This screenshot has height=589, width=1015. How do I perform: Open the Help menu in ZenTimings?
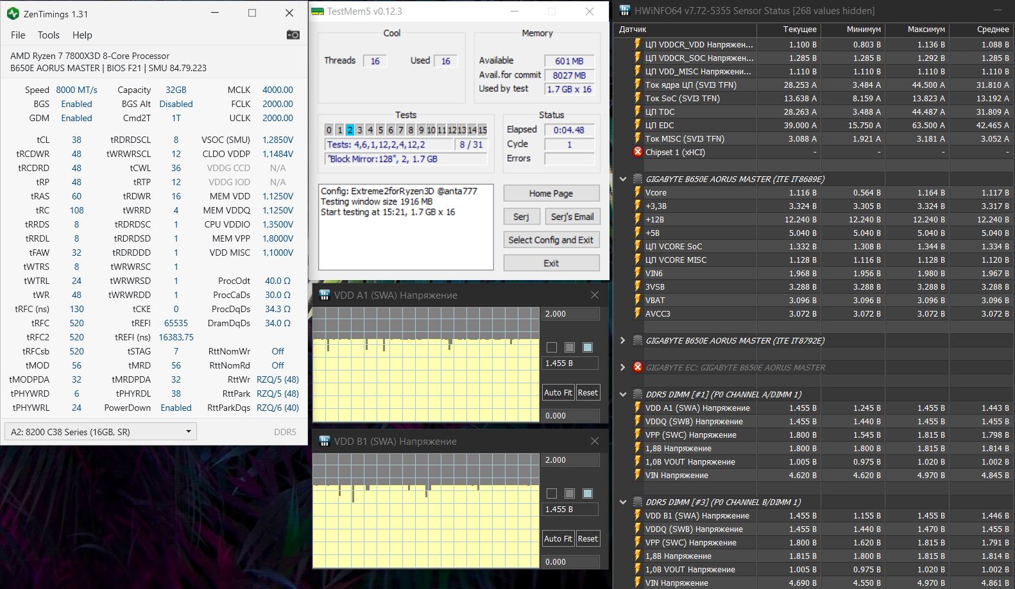point(82,35)
